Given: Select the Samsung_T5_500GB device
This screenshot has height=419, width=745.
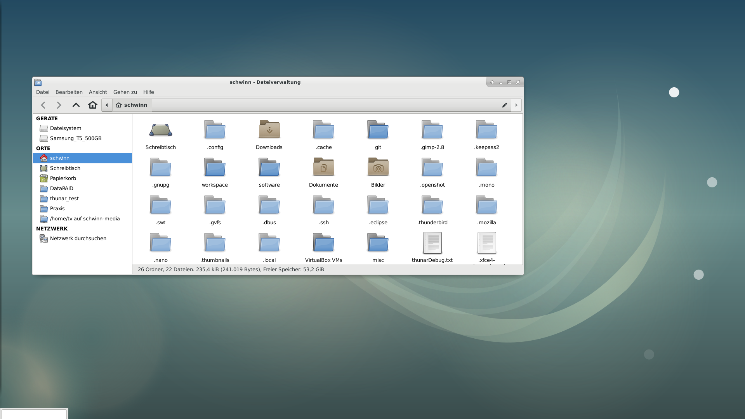Looking at the screenshot, I should [75, 138].
